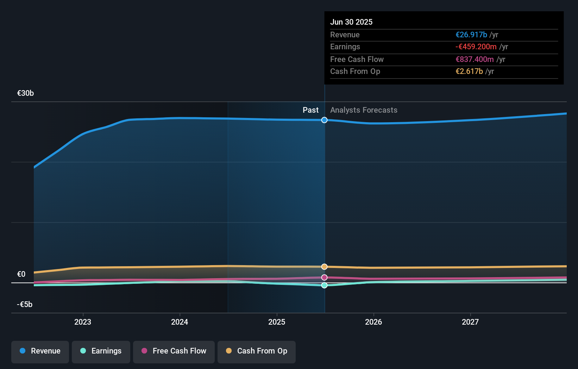This screenshot has width=578, height=369.
Task: Select the Earnings data point marker
Action: coord(325,285)
